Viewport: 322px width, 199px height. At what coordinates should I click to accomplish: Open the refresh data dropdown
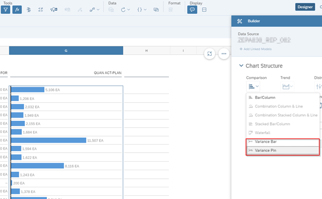click(x=125, y=10)
